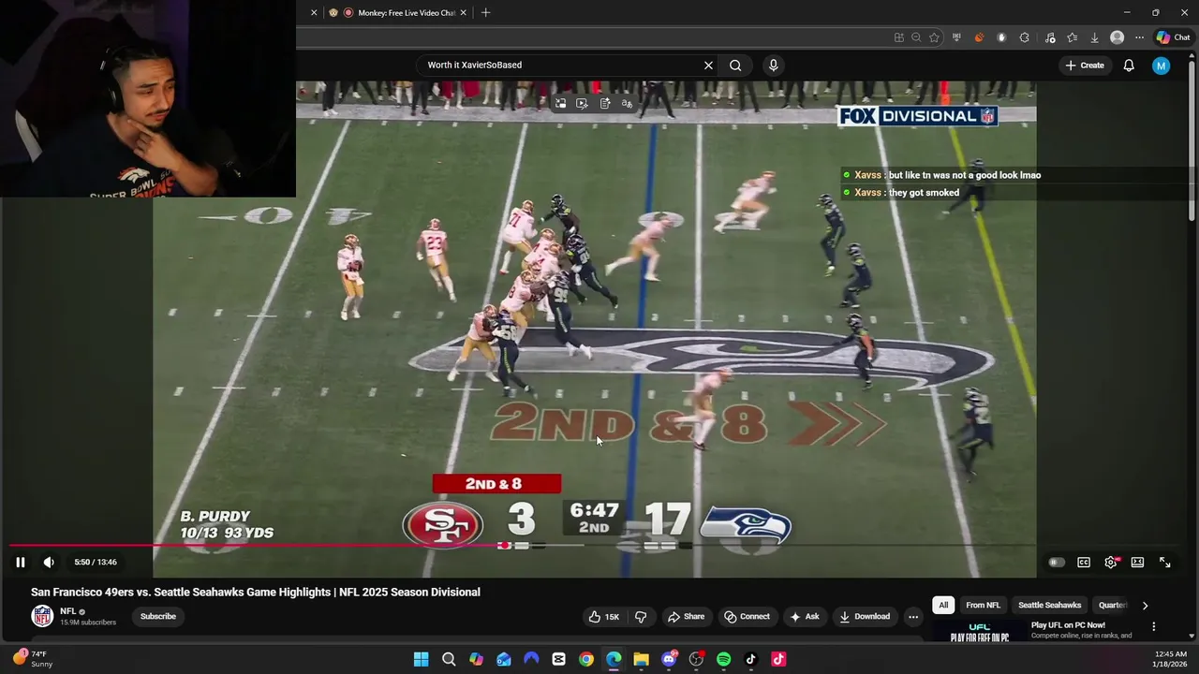Toggle the autoplay switch in player controls
Image resolution: width=1199 pixels, height=674 pixels.
point(1057,563)
